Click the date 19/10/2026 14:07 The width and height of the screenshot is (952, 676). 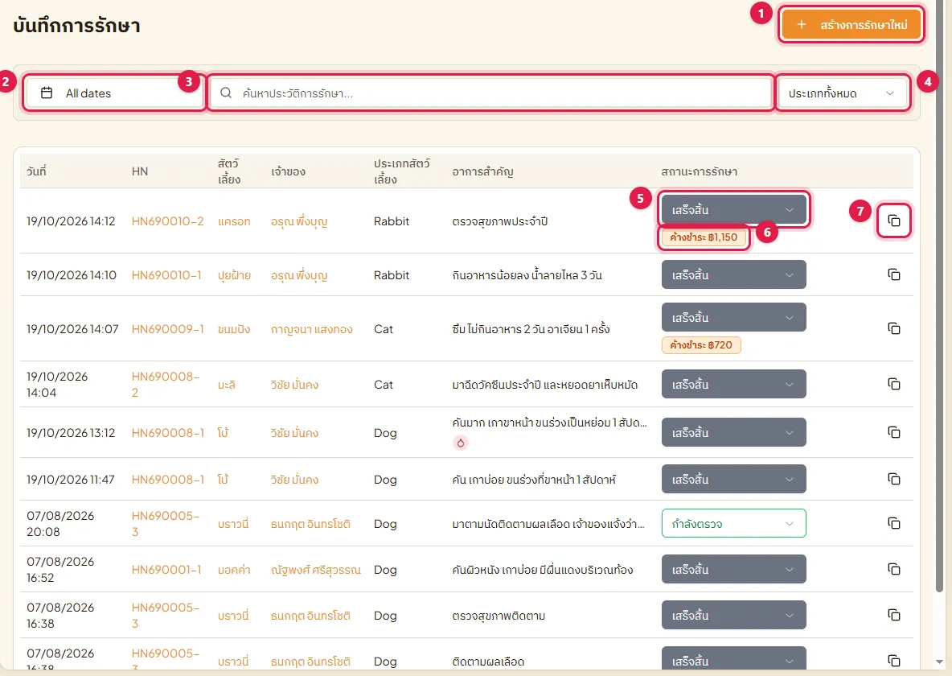pyautogui.click(x=72, y=329)
